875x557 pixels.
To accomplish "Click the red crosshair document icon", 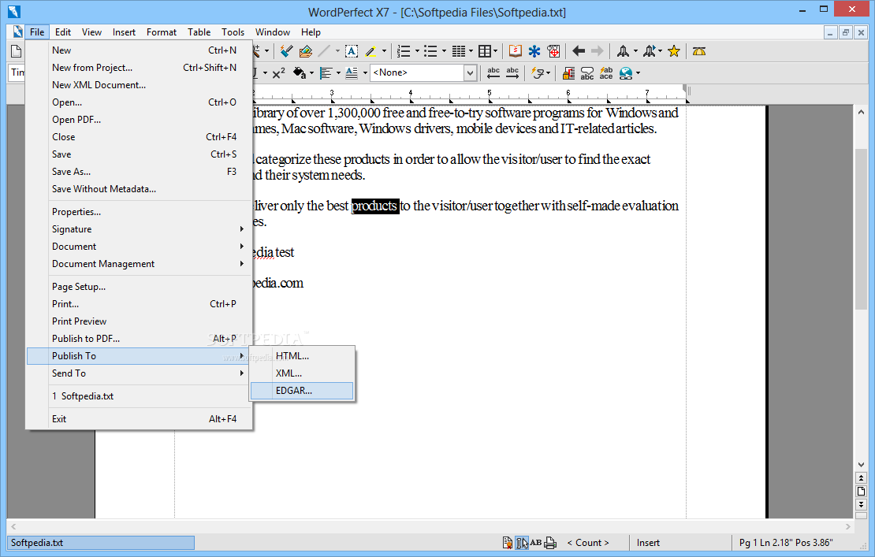I will pos(553,51).
